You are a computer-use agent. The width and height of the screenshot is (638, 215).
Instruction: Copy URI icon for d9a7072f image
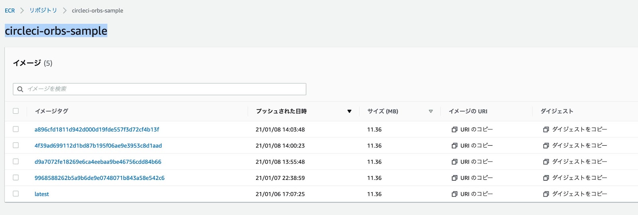click(x=454, y=162)
